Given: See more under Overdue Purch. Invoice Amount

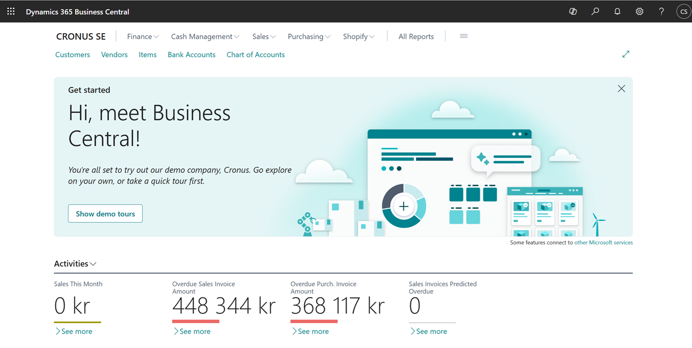Looking at the screenshot, I should tap(310, 331).
